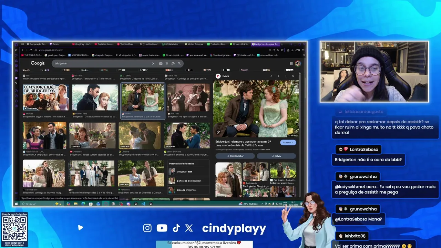Open Amazon Music bookmark
The image size is (441, 248).
[267, 55]
